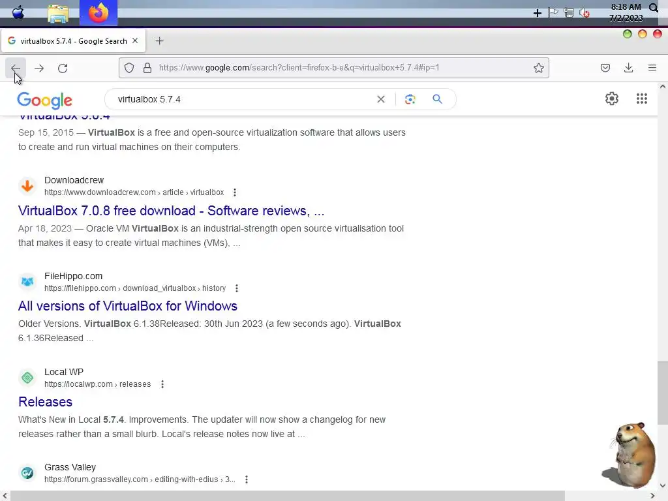Open the Downloadcrew result options menu
This screenshot has height=501, width=668.
[x=235, y=192]
